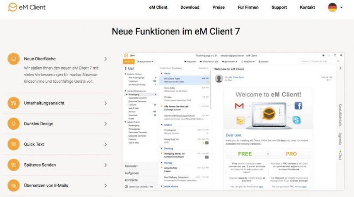Expand the Quick Text chevron
Viewport: 354px width, 197px height.
point(106,144)
